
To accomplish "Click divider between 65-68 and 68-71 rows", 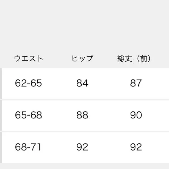I will pos(84,131).
